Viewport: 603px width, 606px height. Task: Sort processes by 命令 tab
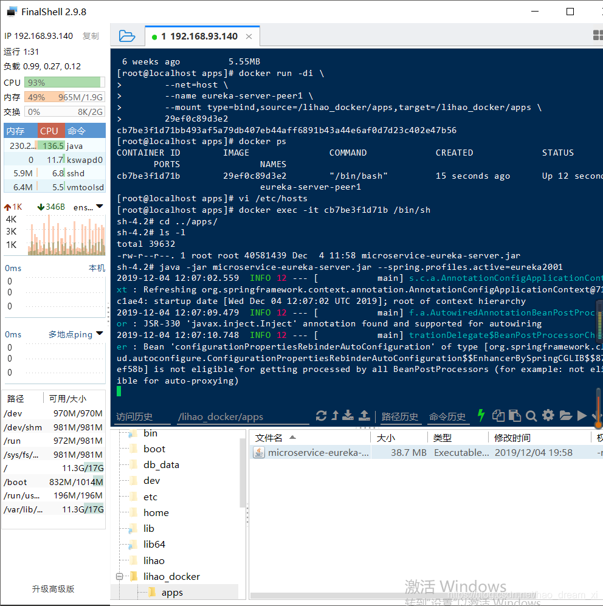85,131
